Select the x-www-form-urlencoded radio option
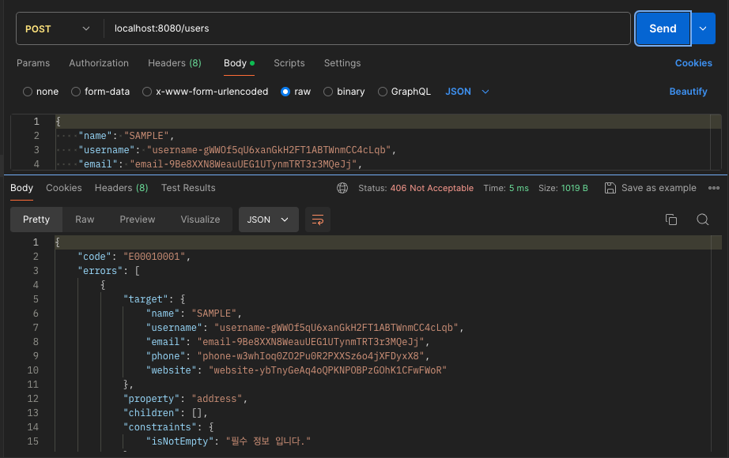The image size is (729, 458). (147, 92)
